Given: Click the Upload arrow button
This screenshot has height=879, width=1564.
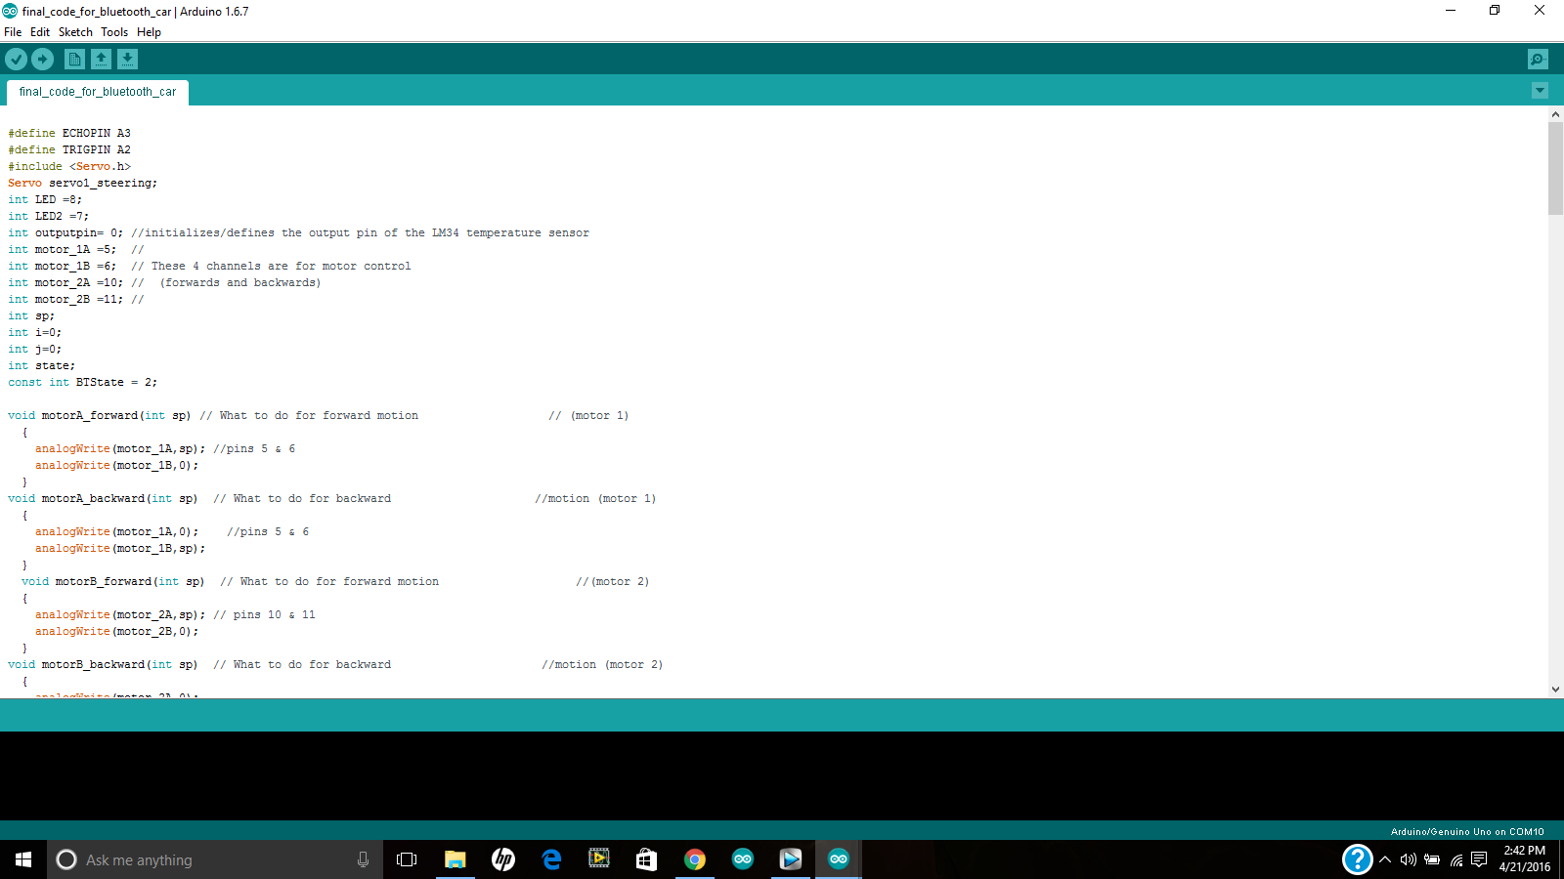Looking at the screenshot, I should pyautogui.click(x=42, y=60).
